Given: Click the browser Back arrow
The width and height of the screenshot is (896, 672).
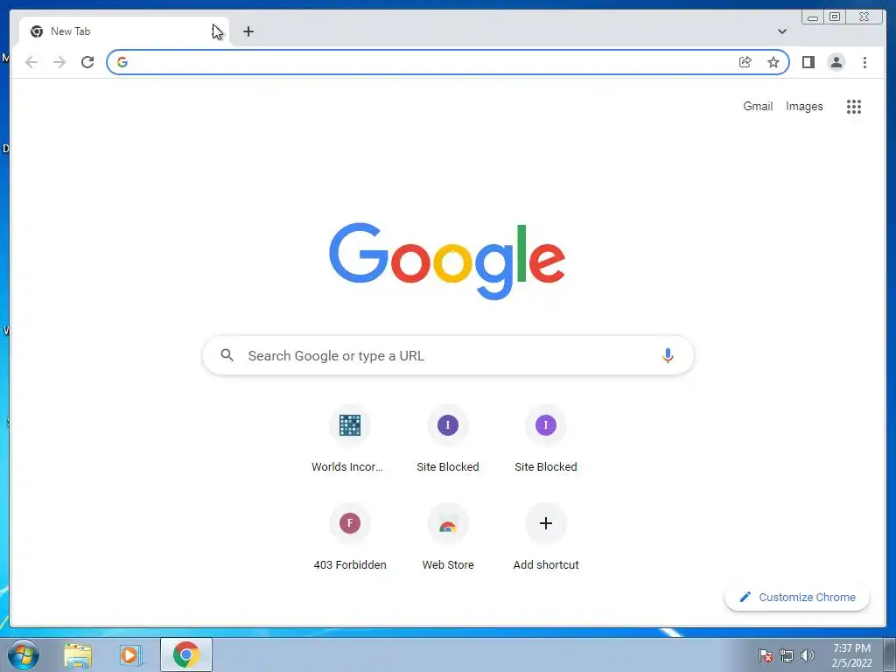Looking at the screenshot, I should tap(31, 62).
